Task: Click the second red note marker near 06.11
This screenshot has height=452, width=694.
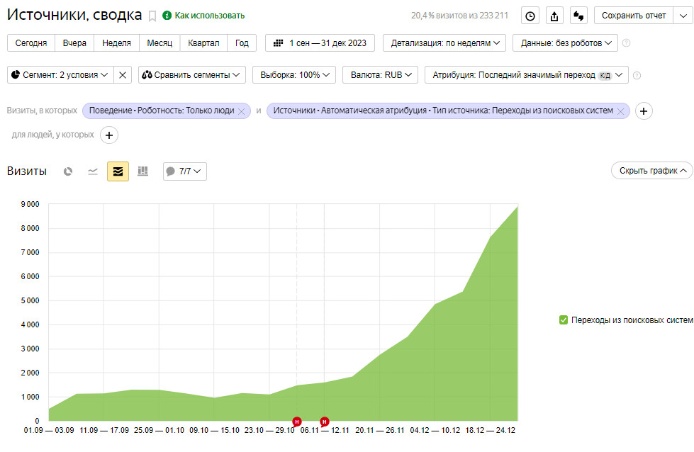Action: coord(325,422)
